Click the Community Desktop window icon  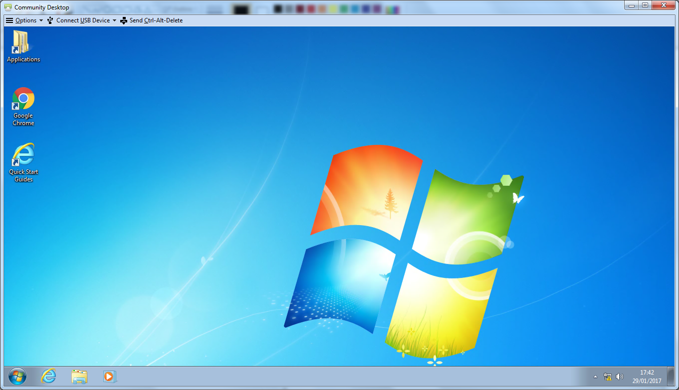(8, 7)
